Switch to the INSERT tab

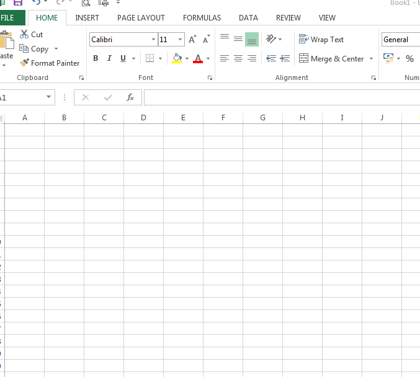87,17
